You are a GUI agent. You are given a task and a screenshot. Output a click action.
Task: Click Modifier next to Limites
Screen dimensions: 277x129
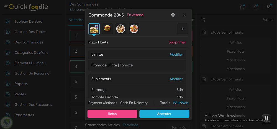click(x=176, y=55)
